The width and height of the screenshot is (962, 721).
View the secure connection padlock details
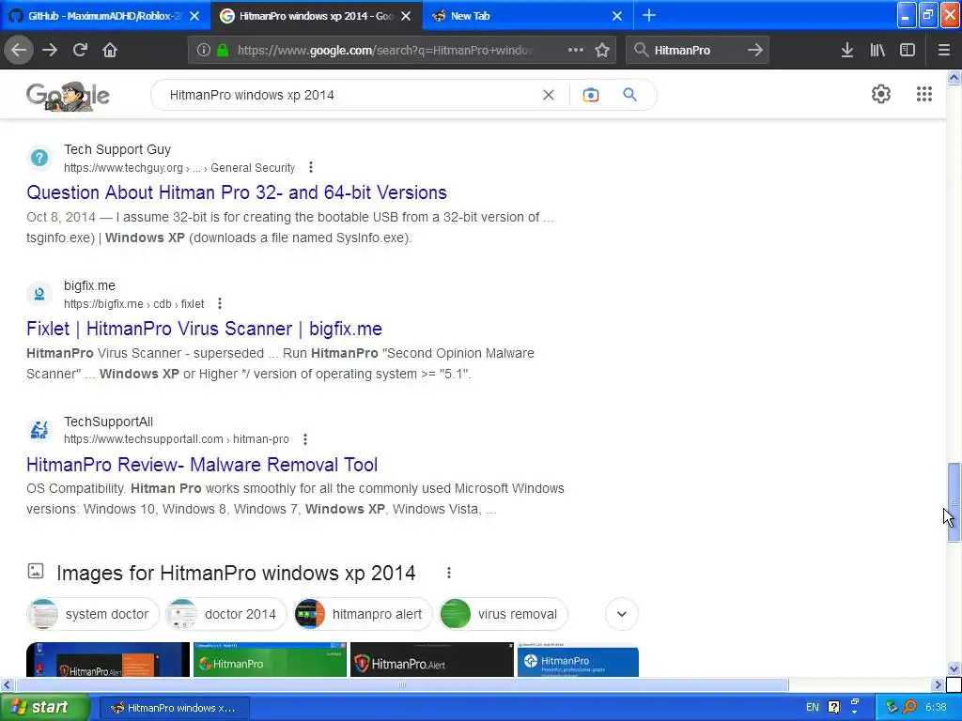[x=223, y=51]
